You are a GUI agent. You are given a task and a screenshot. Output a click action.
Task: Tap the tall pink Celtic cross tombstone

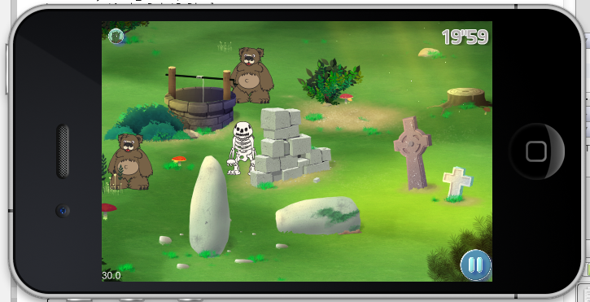[x=413, y=152]
